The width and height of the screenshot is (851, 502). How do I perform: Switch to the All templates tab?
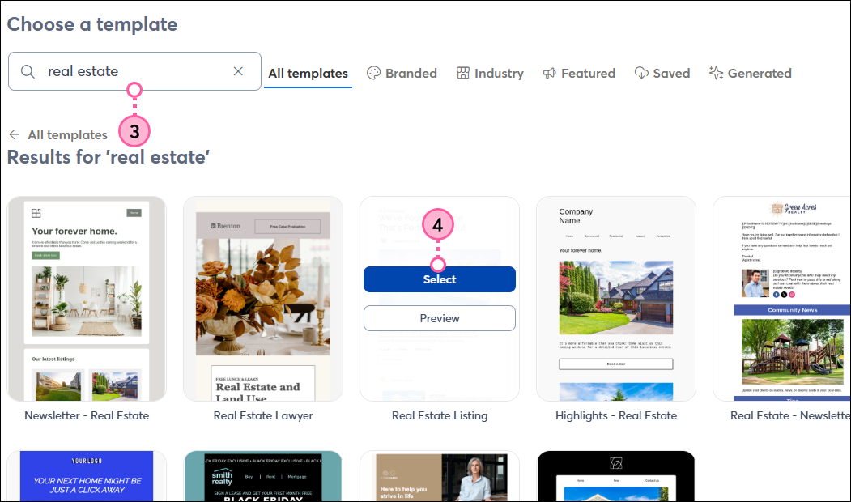click(308, 73)
